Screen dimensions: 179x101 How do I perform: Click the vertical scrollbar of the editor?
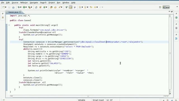[170, 53]
